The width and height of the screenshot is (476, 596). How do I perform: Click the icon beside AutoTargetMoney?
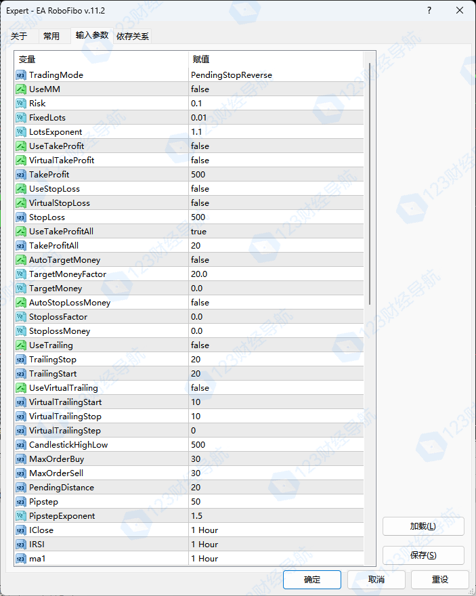[21, 260]
